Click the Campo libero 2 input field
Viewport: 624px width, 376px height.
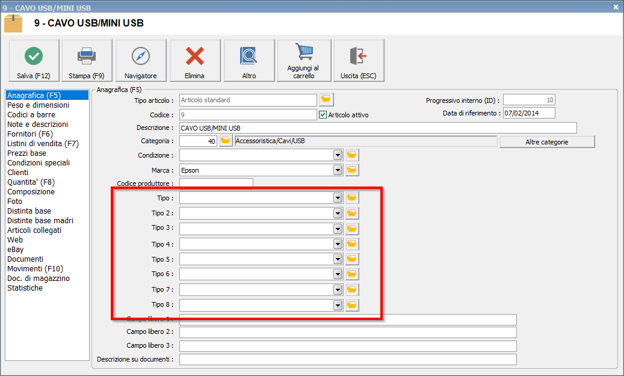pyautogui.click(x=348, y=332)
